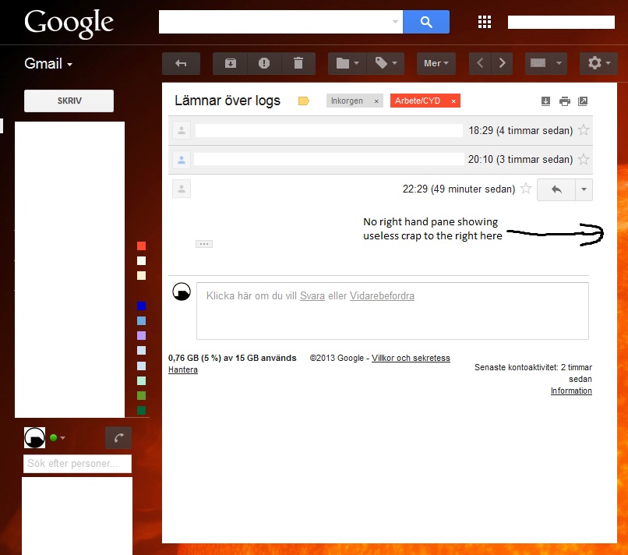Open the Mer dropdown
The width and height of the screenshot is (628, 555).
coord(436,64)
